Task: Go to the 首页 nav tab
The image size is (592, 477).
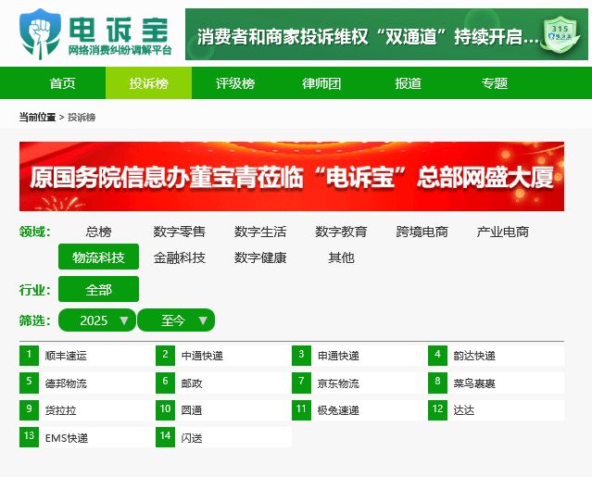Action: [63, 83]
